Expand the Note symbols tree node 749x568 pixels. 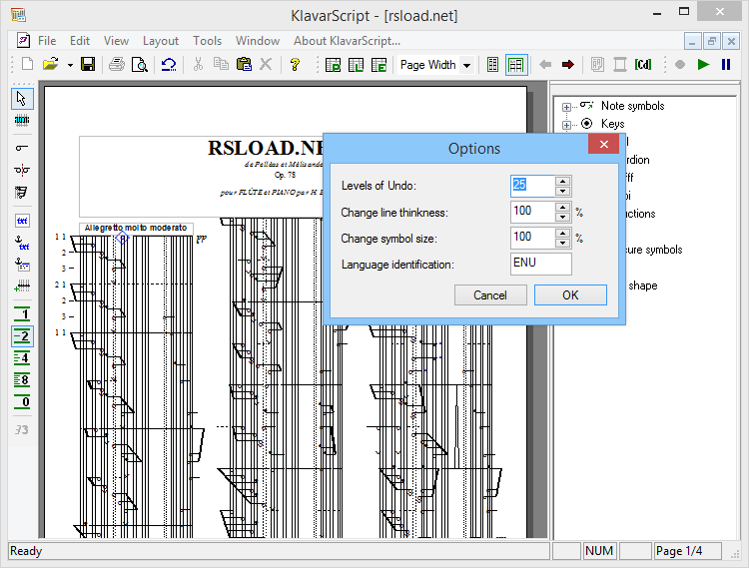pyautogui.click(x=567, y=106)
